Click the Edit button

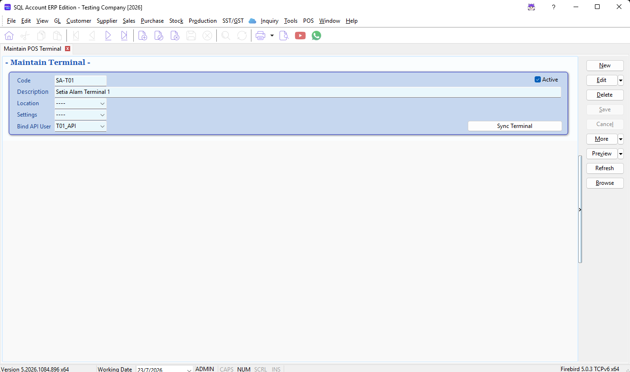pos(602,80)
